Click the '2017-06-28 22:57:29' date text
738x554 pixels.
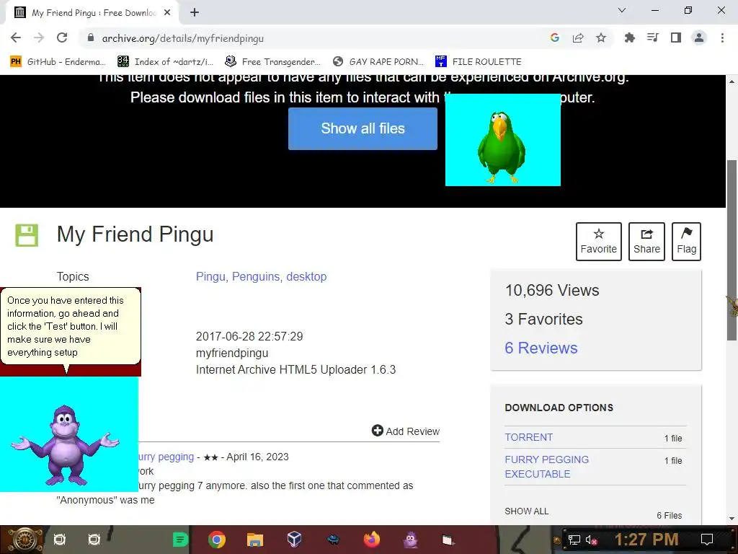249,336
